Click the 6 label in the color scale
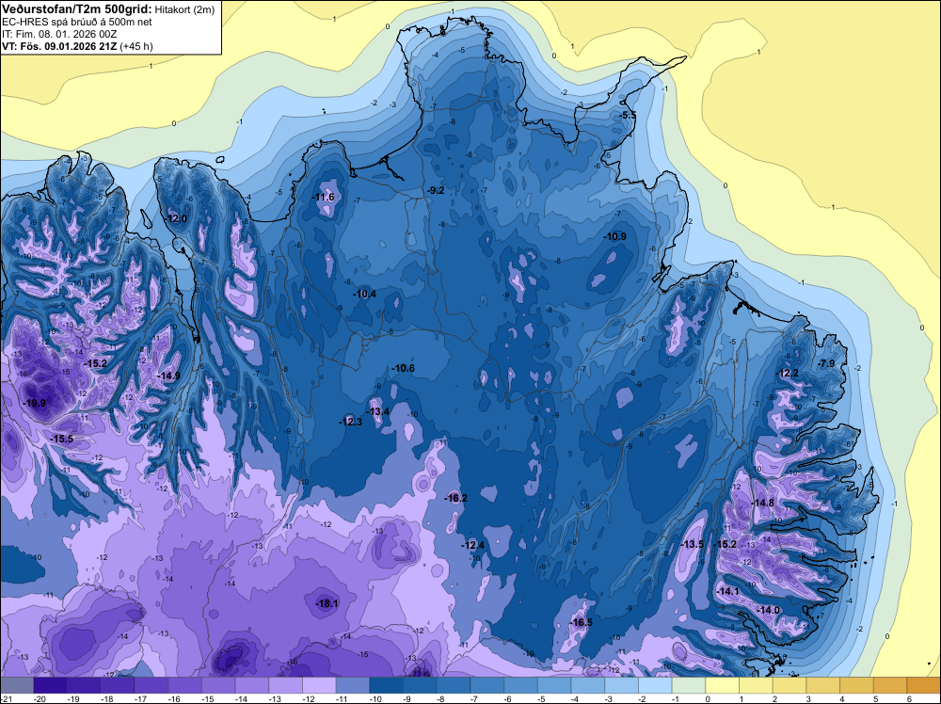 [909, 699]
